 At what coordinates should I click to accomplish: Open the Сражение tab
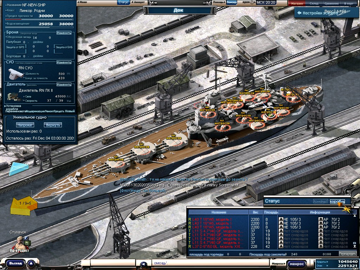point(332,3)
